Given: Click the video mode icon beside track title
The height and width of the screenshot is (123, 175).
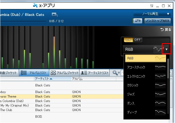Looking at the screenshot, I should pos(55,15).
